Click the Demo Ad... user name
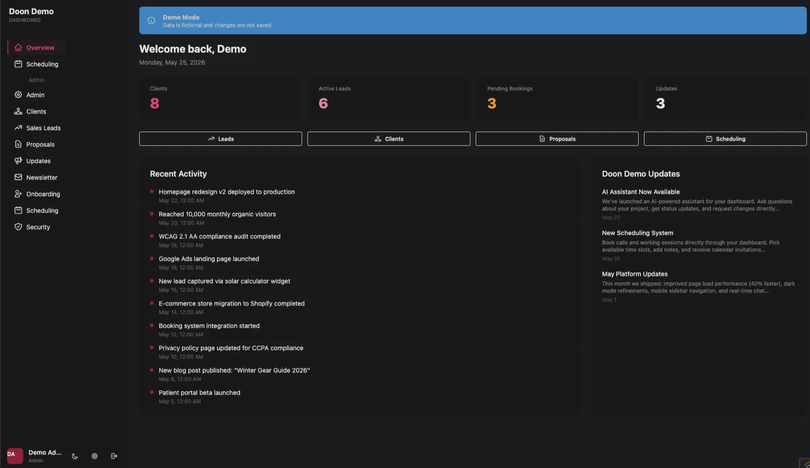The image size is (810, 468). point(45,452)
